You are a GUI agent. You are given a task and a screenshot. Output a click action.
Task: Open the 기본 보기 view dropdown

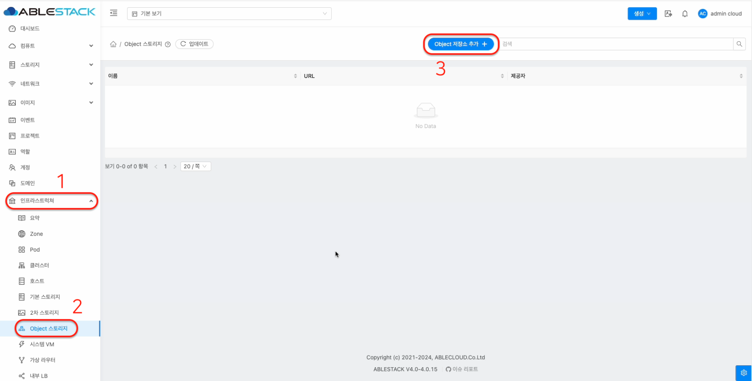click(x=229, y=14)
